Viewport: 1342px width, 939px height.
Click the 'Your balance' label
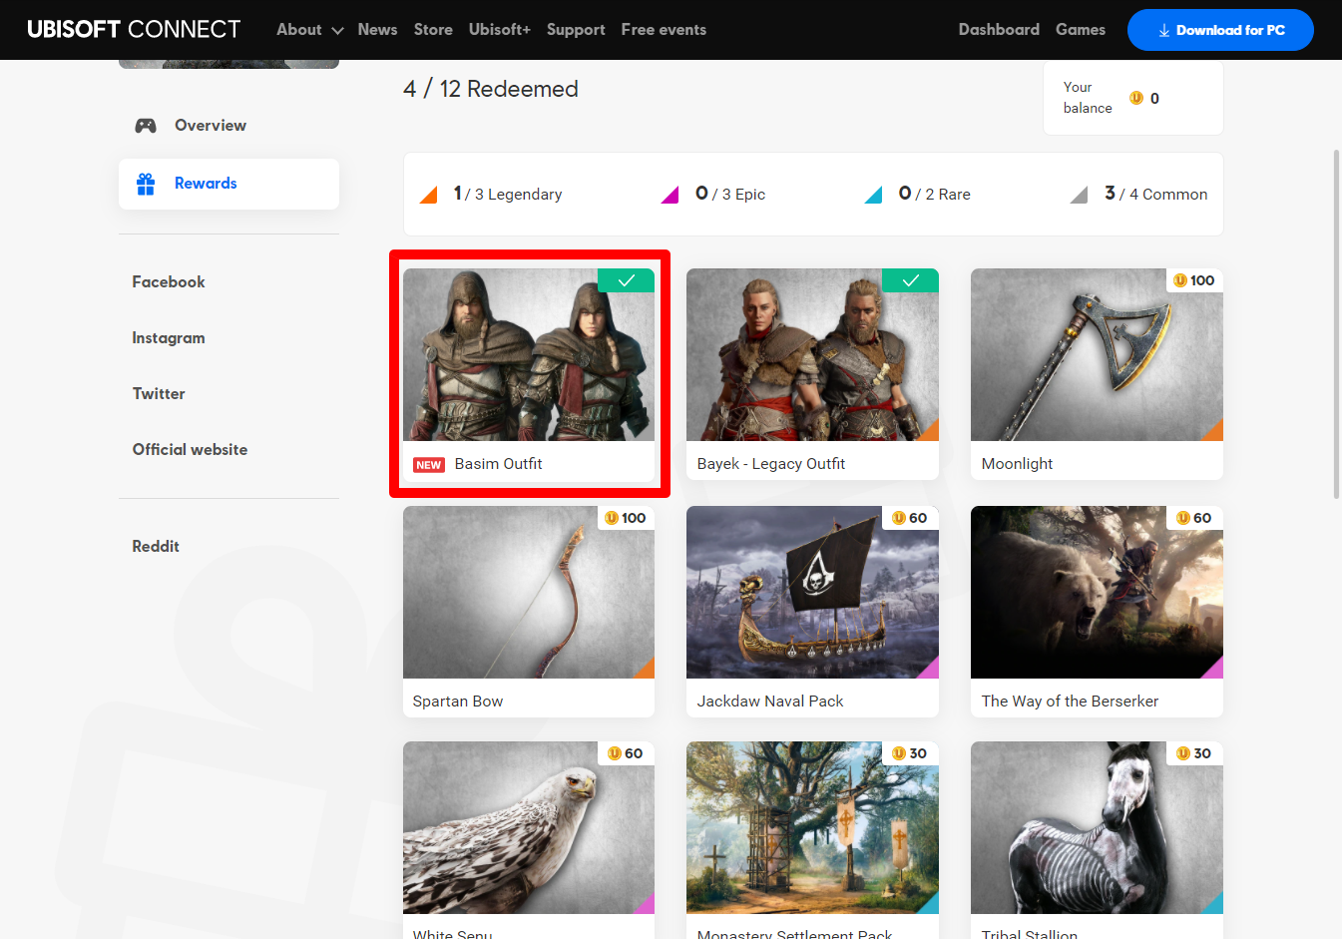(1088, 98)
